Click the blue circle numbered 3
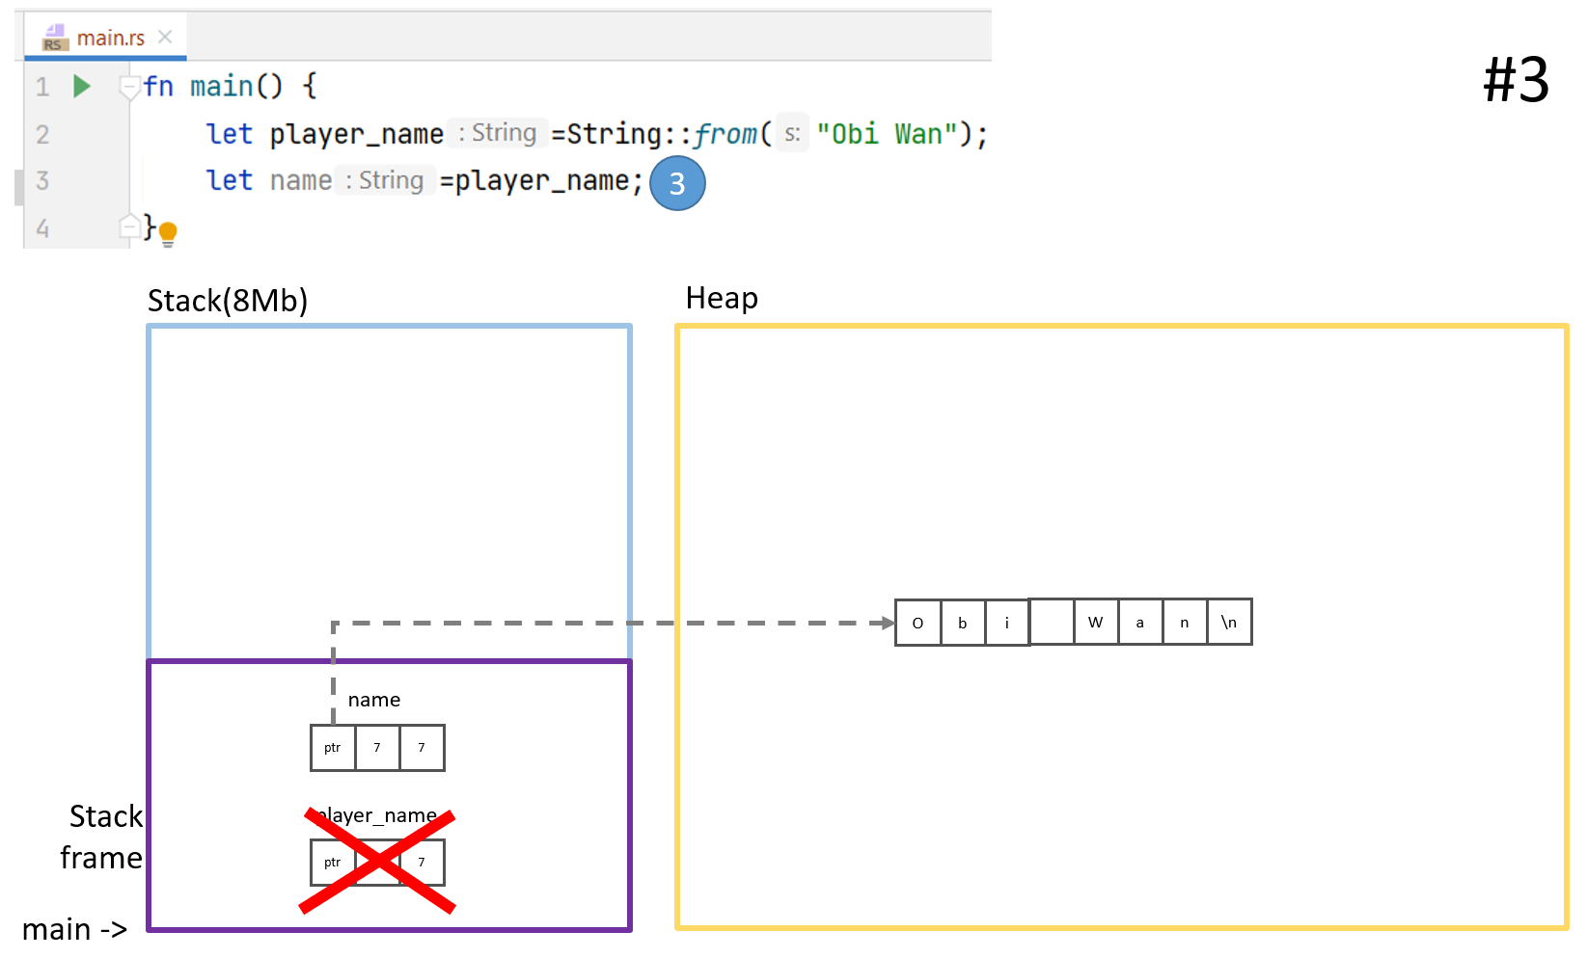Screen dimensions: 1587x958 pos(677,183)
